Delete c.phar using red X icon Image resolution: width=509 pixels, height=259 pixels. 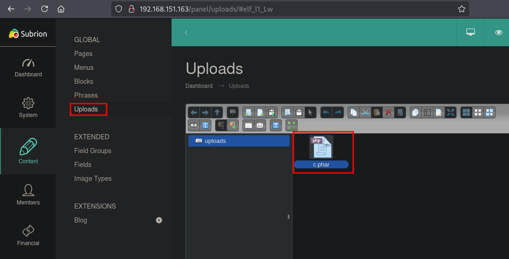pyautogui.click(x=389, y=112)
